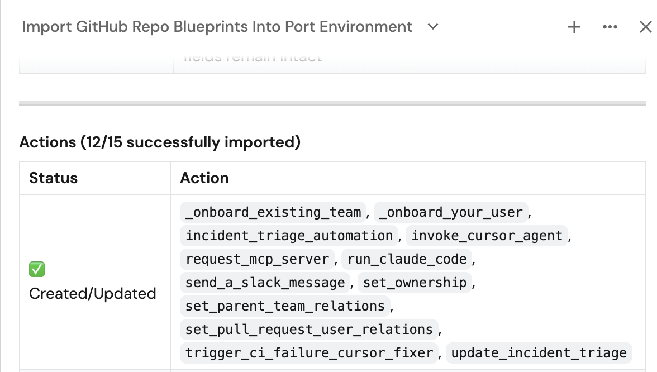Click the set_pull_request_user_relations tag
This screenshot has height=372, width=657.
pos(310,330)
